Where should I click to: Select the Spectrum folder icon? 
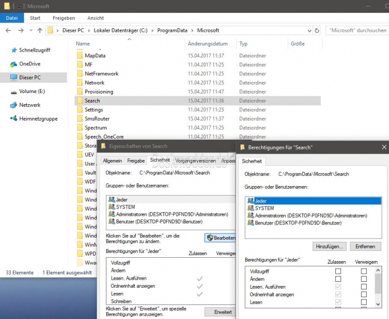click(x=80, y=128)
